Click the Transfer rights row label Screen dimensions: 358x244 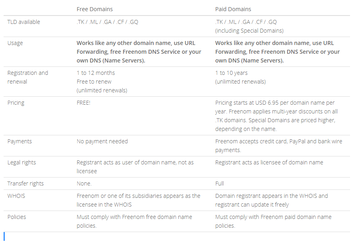coord(25,183)
